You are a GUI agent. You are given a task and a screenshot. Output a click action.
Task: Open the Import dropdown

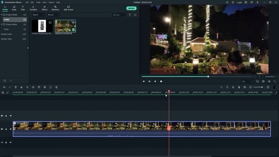(x=38, y=15)
